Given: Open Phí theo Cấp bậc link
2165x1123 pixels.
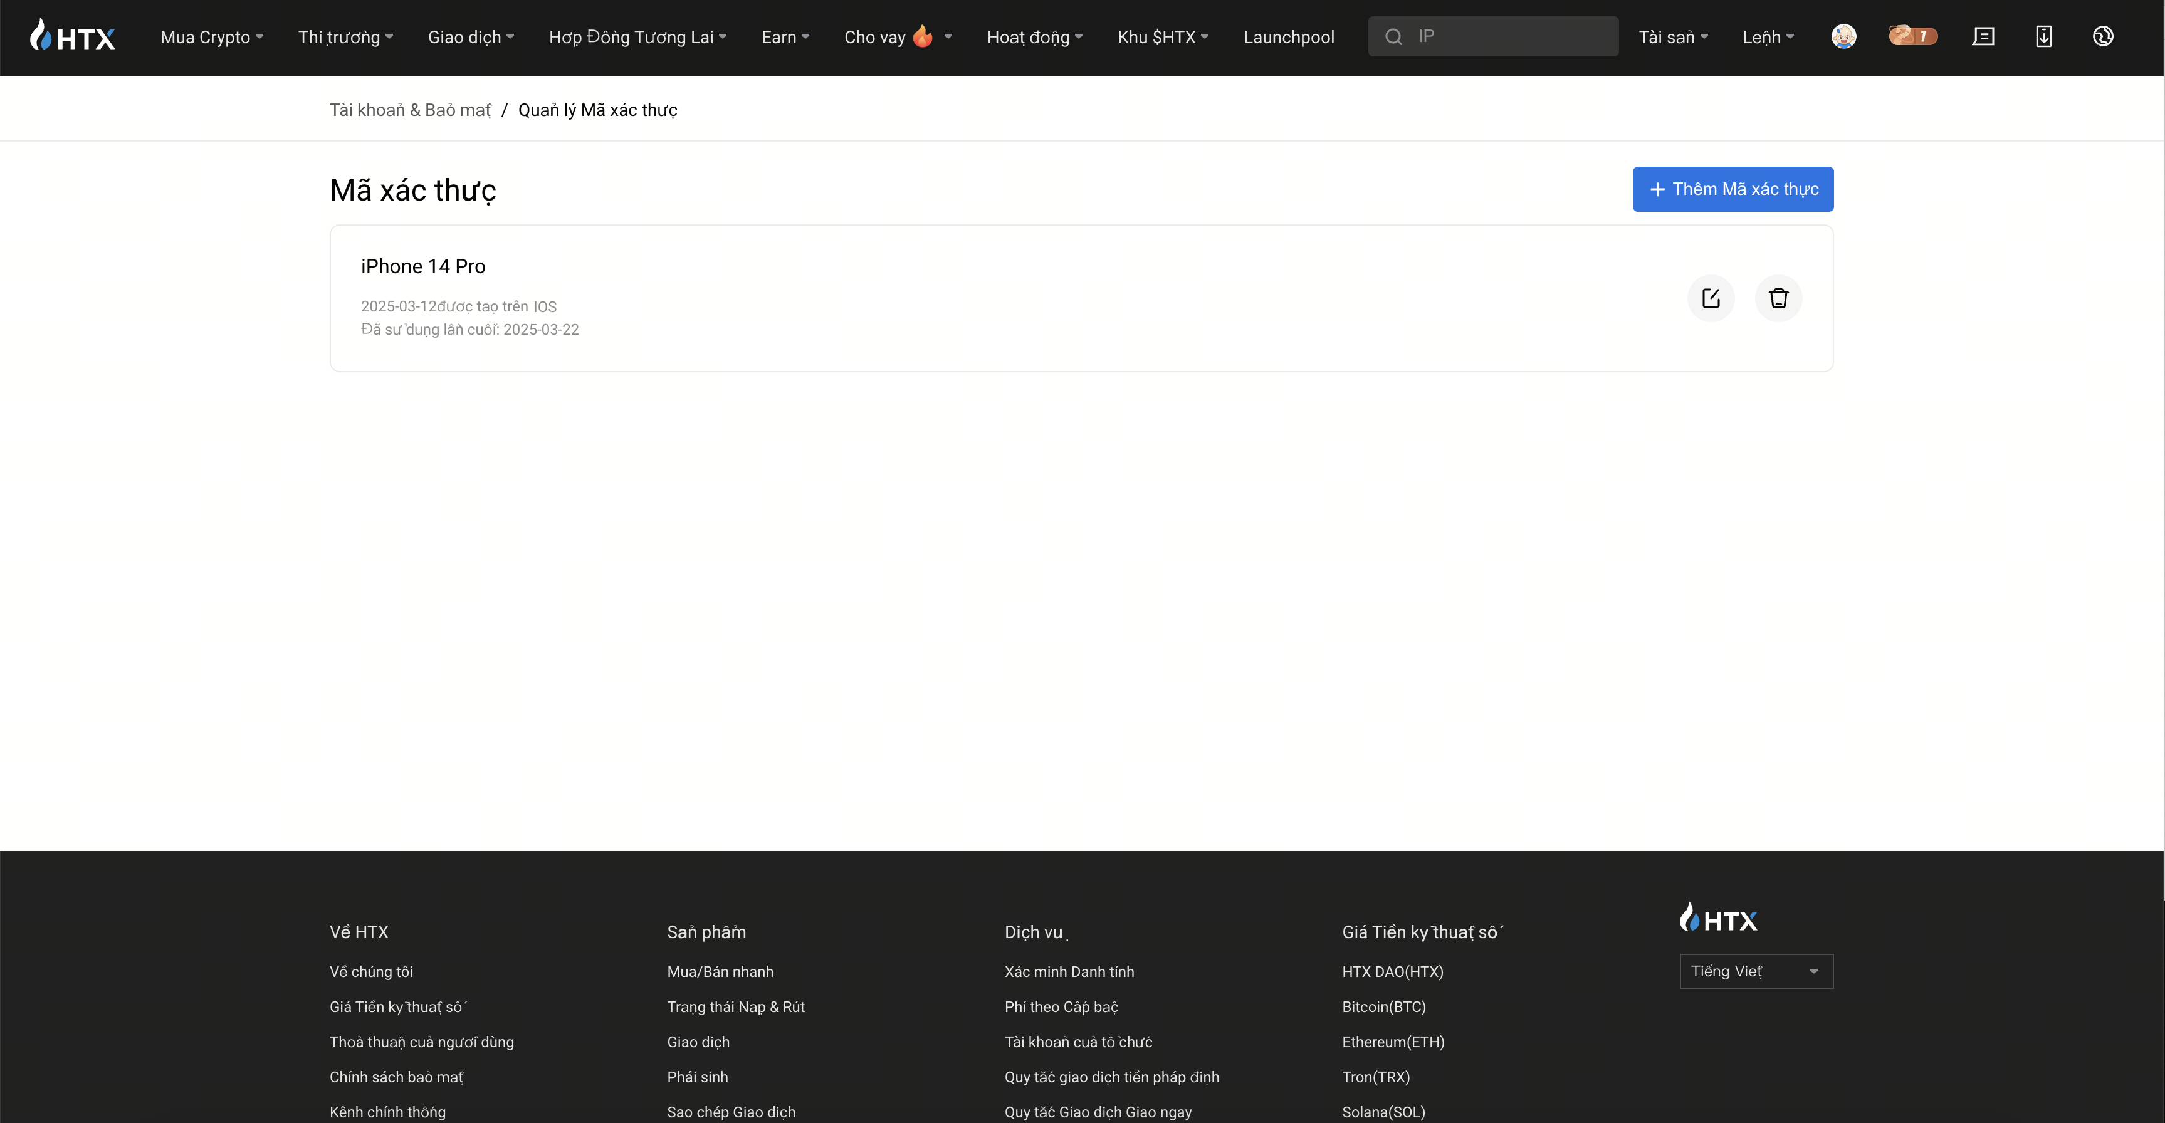Looking at the screenshot, I should point(1061,1007).
